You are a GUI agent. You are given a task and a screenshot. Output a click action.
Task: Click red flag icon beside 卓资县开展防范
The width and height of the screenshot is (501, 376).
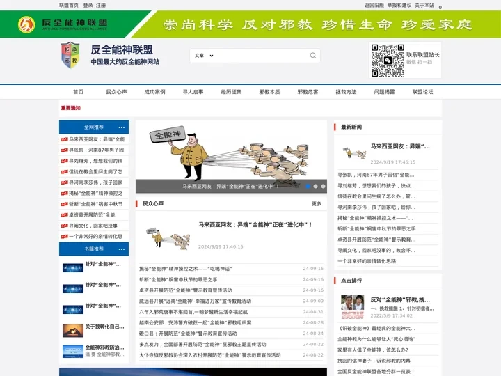(65, 215)
